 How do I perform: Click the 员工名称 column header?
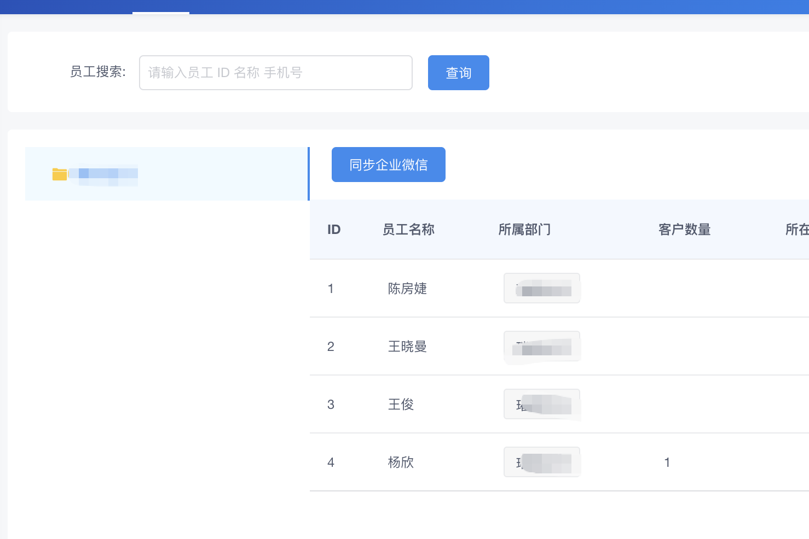408,230
